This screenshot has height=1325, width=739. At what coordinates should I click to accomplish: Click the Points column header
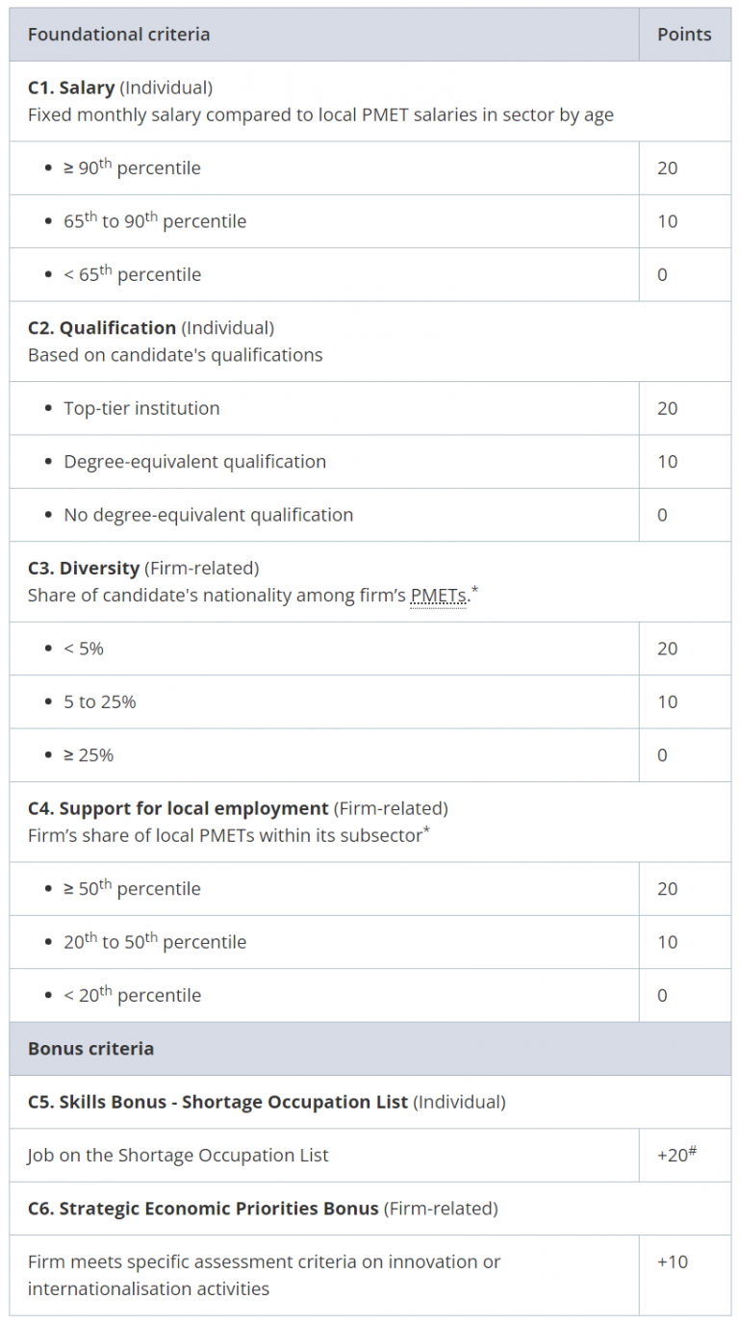[x=684, y=35]
